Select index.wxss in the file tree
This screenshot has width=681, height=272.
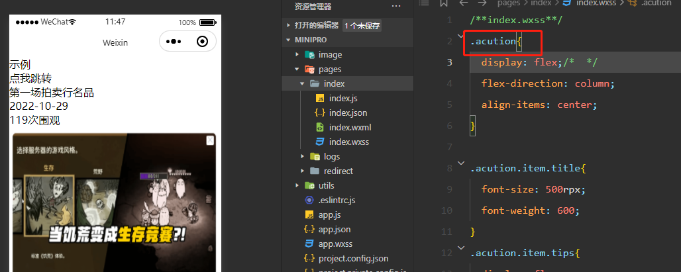348,142
